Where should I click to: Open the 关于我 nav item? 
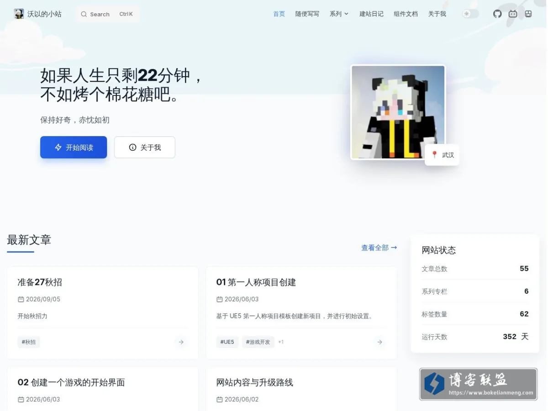pos(437,14)
